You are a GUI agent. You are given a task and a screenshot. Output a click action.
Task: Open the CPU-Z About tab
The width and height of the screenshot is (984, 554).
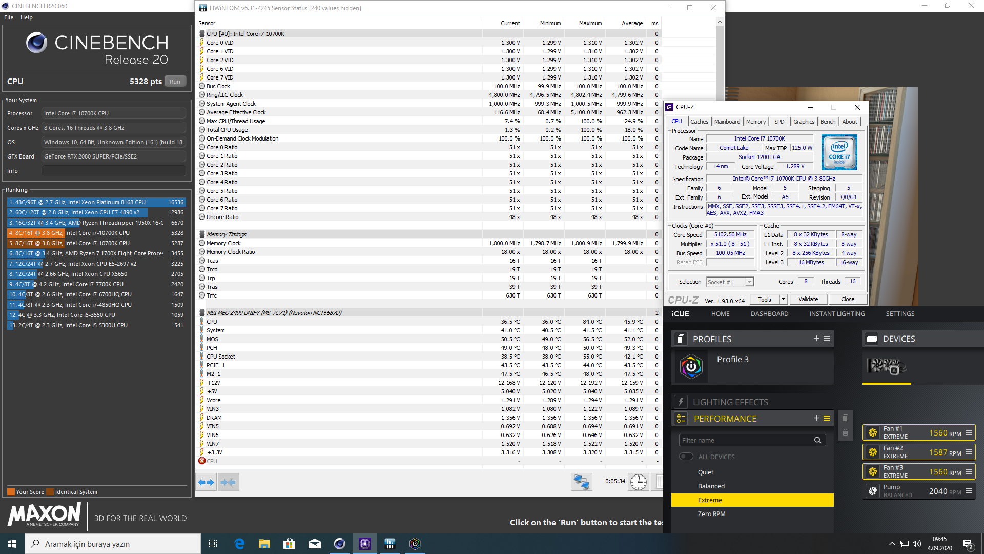pyautogui.click(x=850, y=122)
